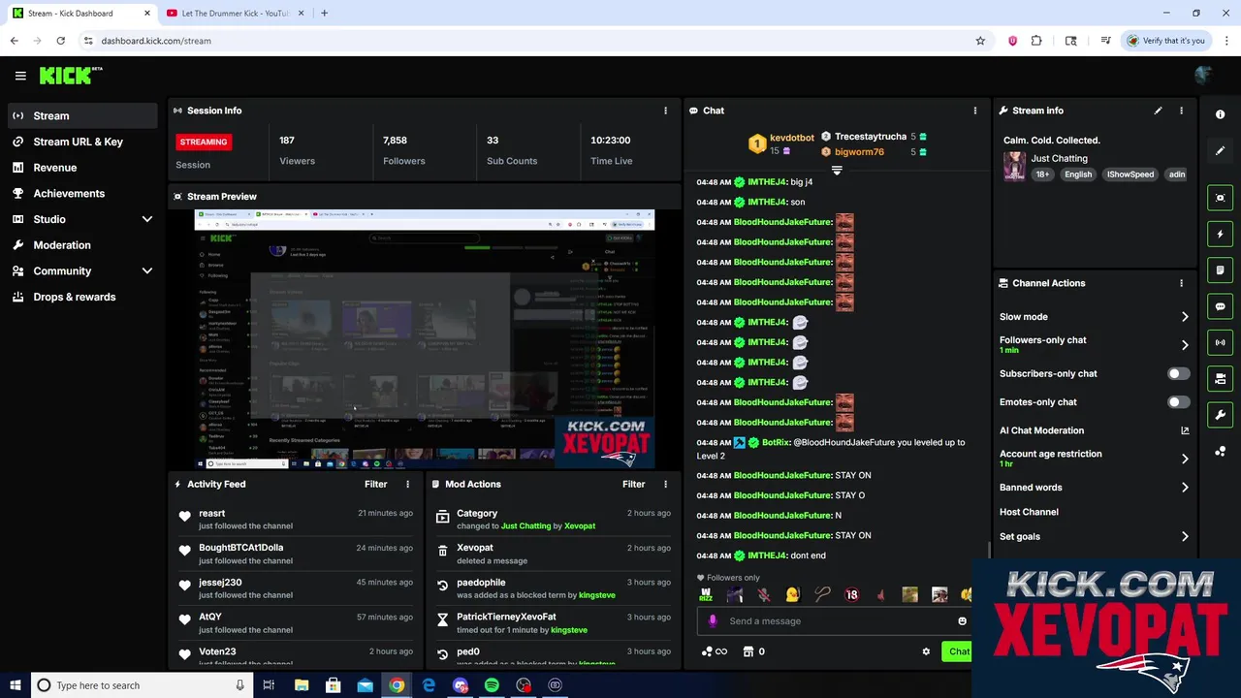Click the IShowSpeed stream tag
1241x698 pixels.
click(x=1130, y=174)
